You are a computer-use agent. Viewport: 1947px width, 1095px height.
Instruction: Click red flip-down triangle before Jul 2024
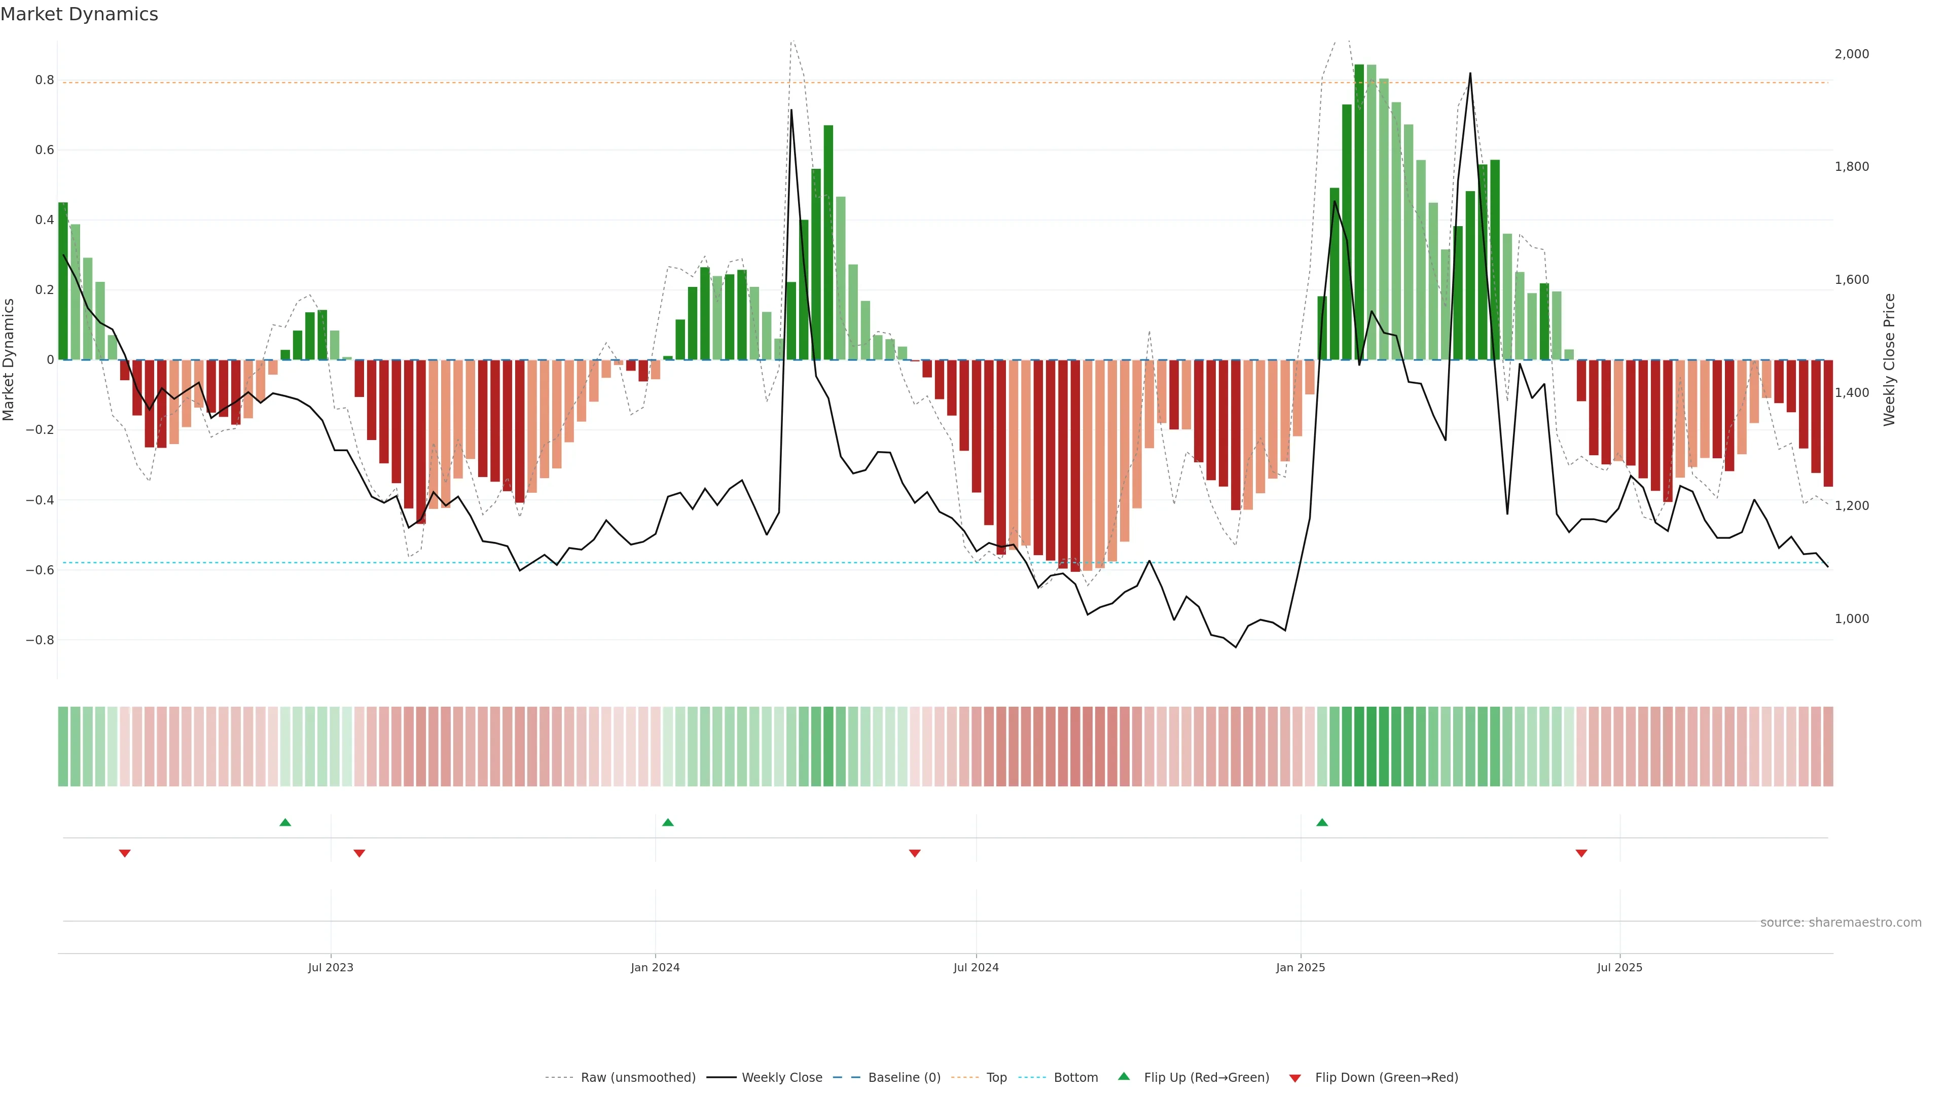click(x=915, y=853)
